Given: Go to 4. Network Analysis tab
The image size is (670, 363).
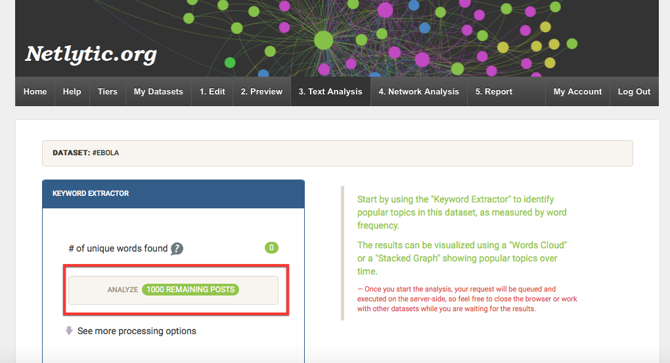Looking at the screenshot, I should (x=418, y=92).
